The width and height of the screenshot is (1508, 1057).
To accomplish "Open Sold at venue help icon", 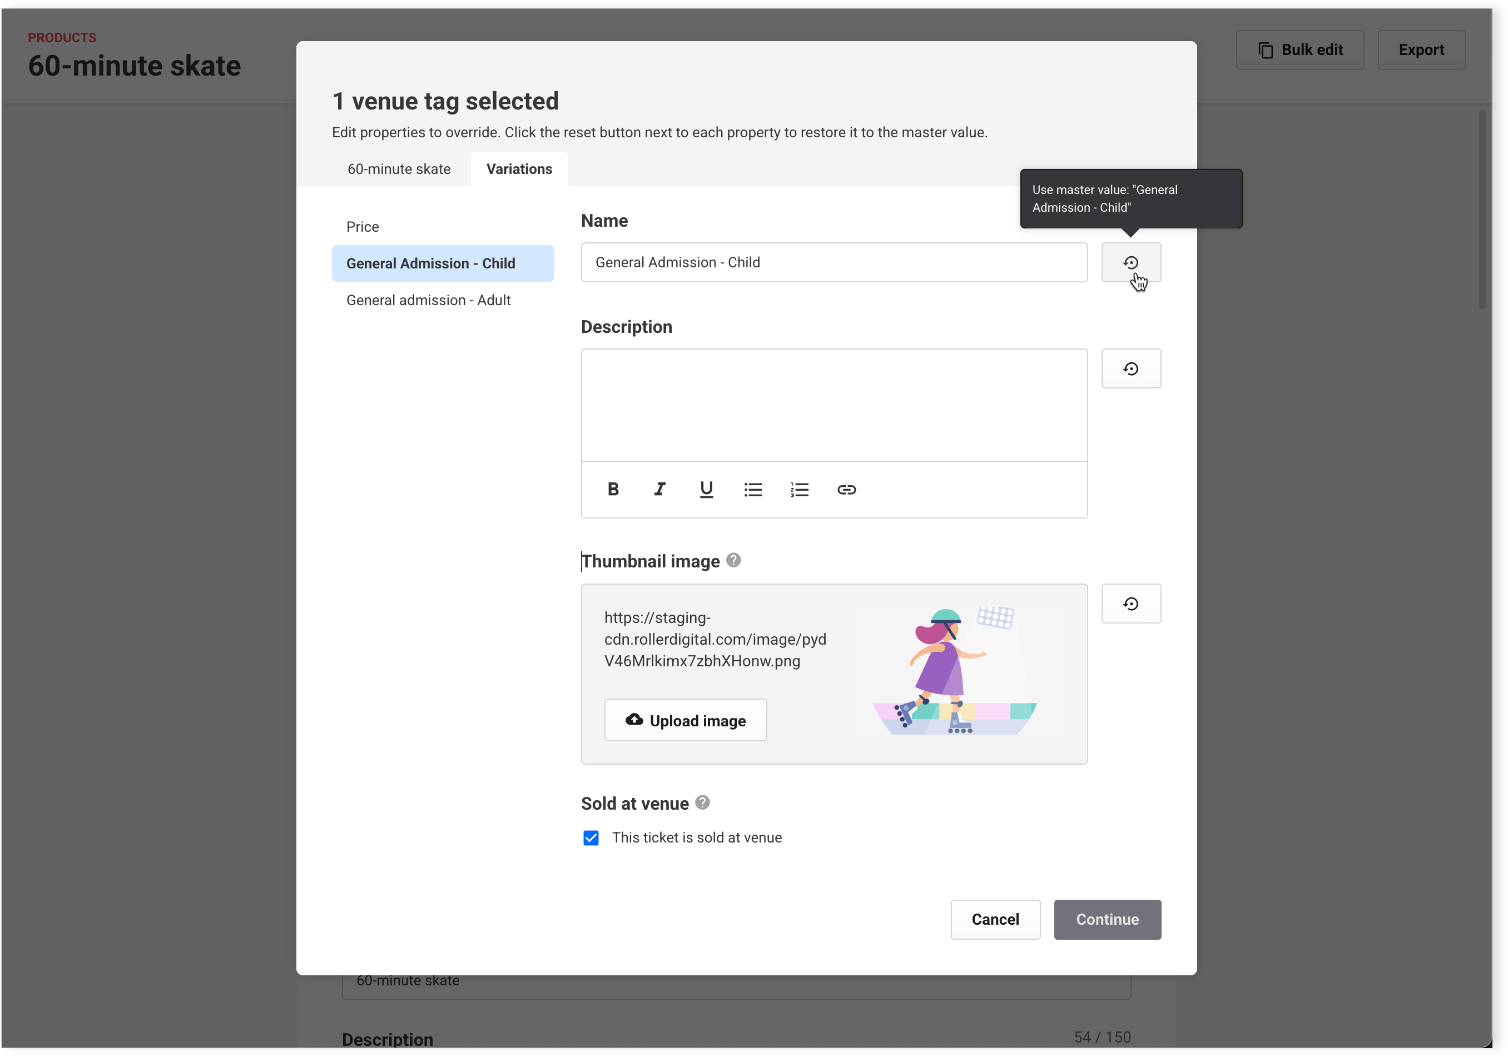I will (702, 803).
